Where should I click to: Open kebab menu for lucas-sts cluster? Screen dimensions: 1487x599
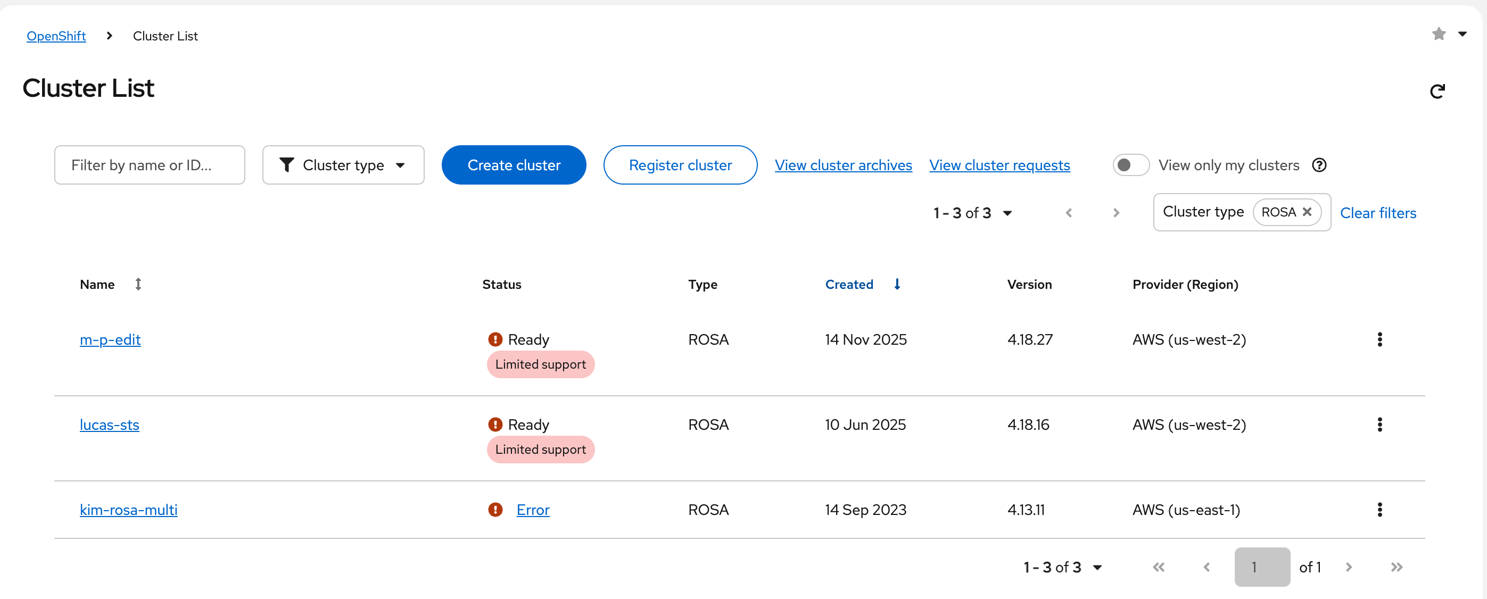1379,425
